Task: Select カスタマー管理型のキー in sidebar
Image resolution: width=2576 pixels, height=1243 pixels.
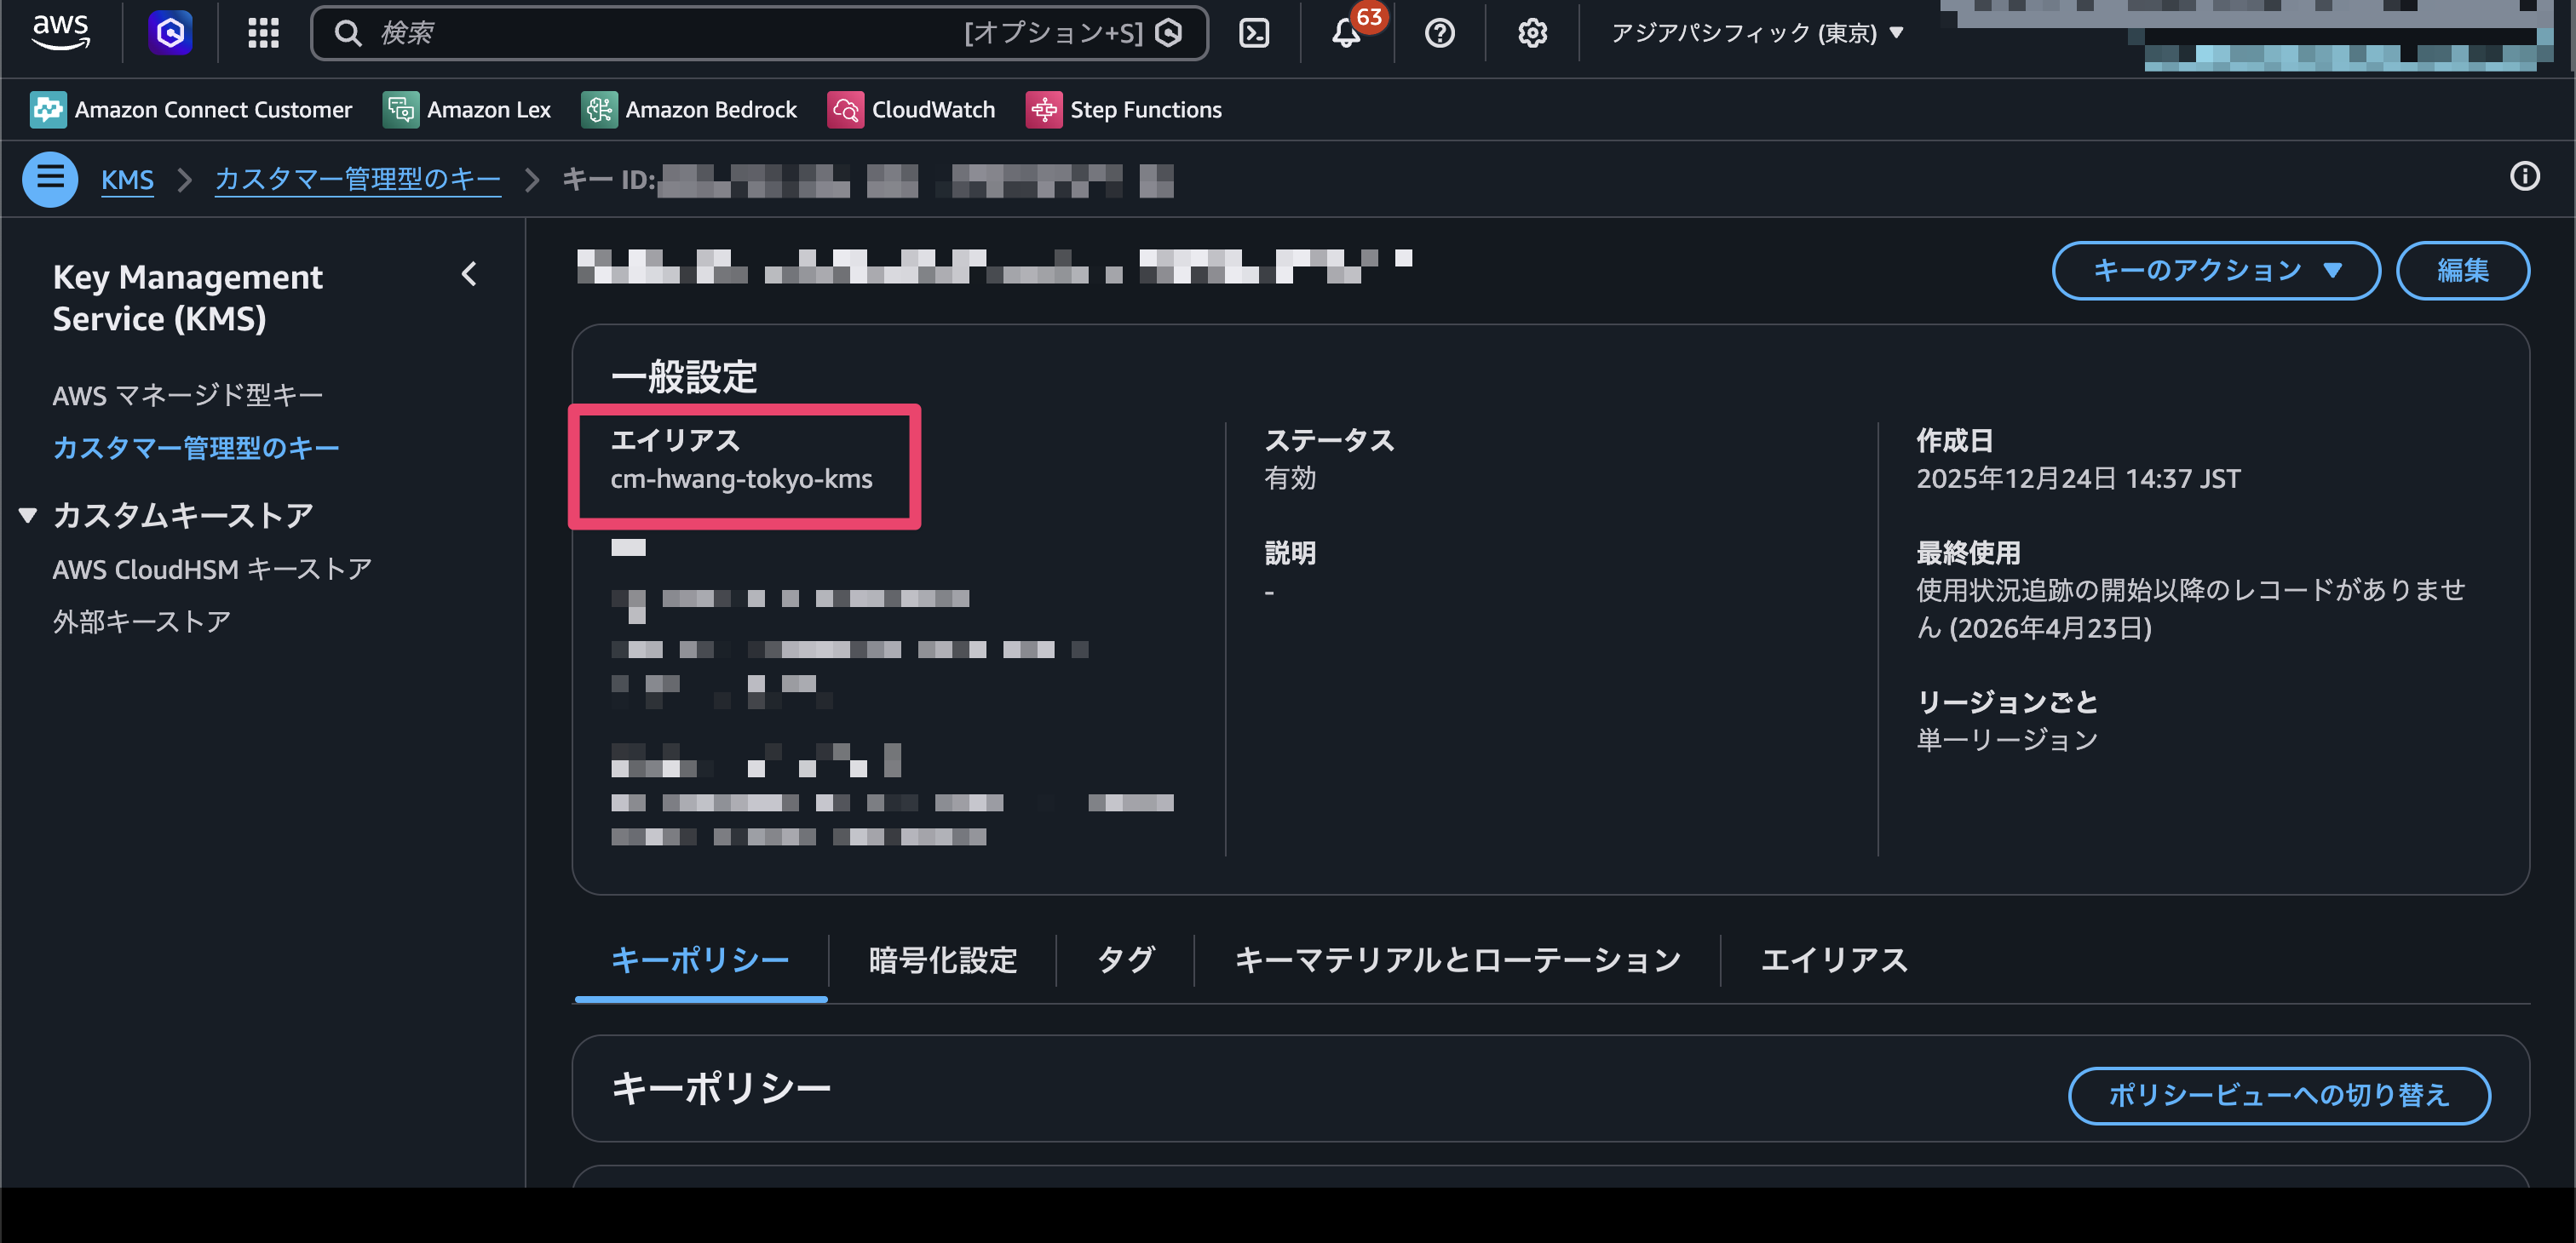Action: coord(195,448)
